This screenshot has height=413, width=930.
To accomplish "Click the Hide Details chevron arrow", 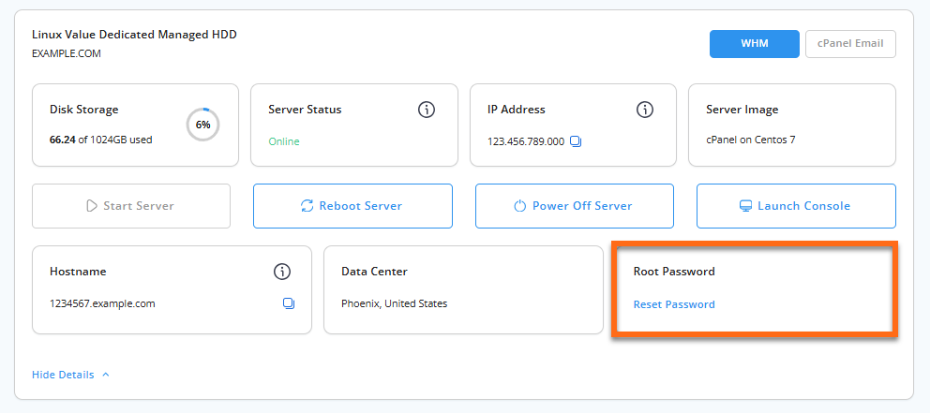I will [106, 375].
